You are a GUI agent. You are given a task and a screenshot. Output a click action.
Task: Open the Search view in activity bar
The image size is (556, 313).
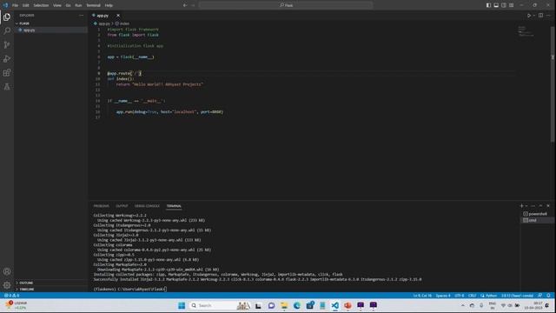pyautogui.click(x=7, y=31)
